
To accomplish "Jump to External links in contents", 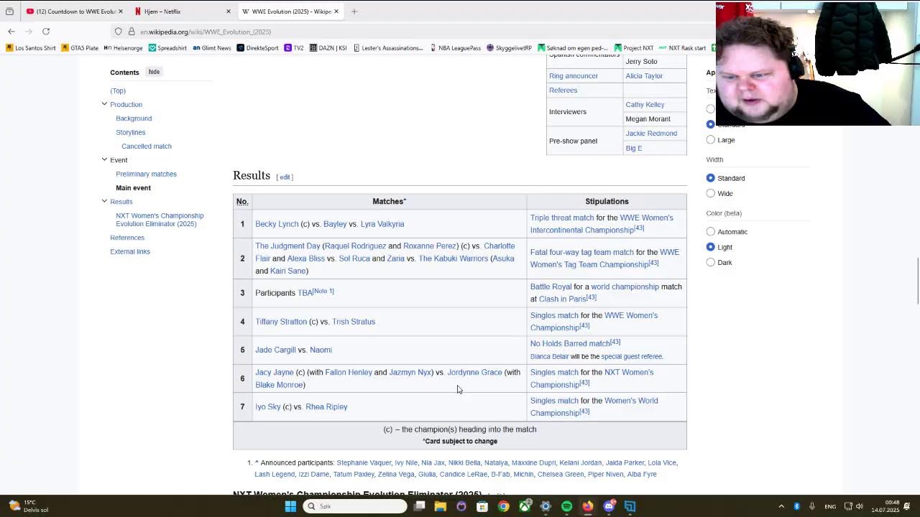I will coord(130,251).
